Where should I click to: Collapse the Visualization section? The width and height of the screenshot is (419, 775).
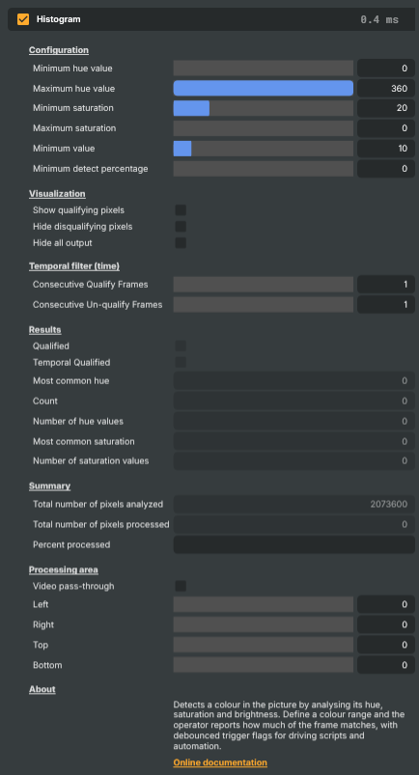tap(57, 194)
